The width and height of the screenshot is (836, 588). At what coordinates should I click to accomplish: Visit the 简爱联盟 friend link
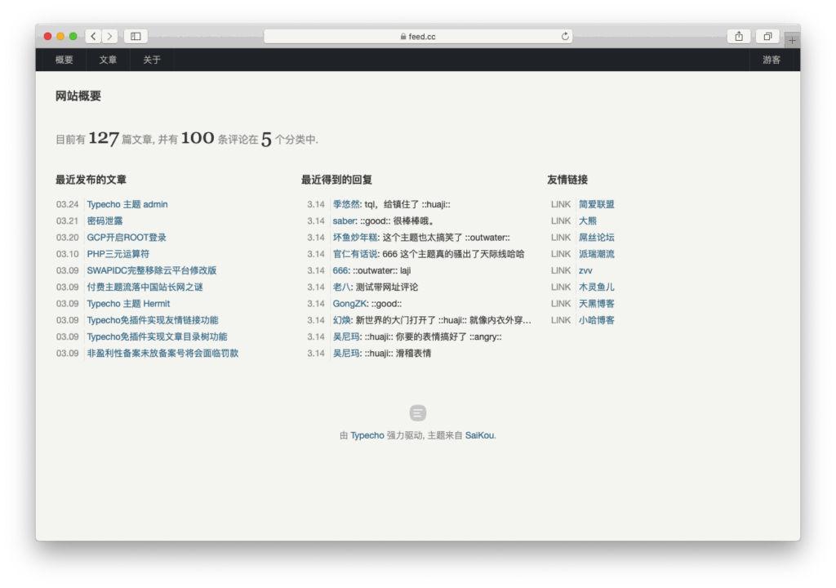(x=598, y=203)
